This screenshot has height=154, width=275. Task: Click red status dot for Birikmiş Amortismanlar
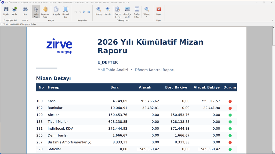point(230,143)
